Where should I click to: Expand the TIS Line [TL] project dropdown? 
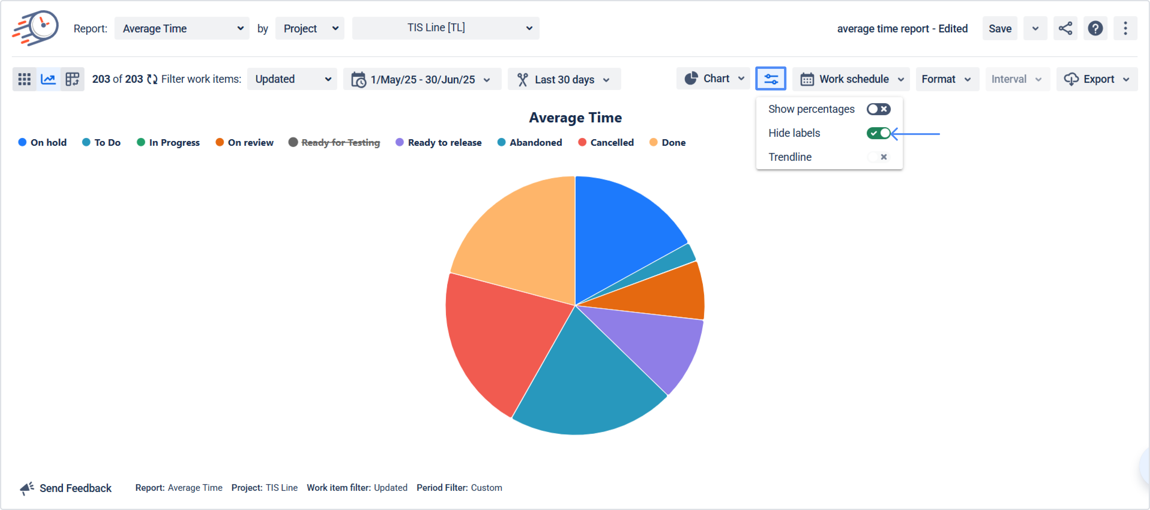tap(446, 28)
